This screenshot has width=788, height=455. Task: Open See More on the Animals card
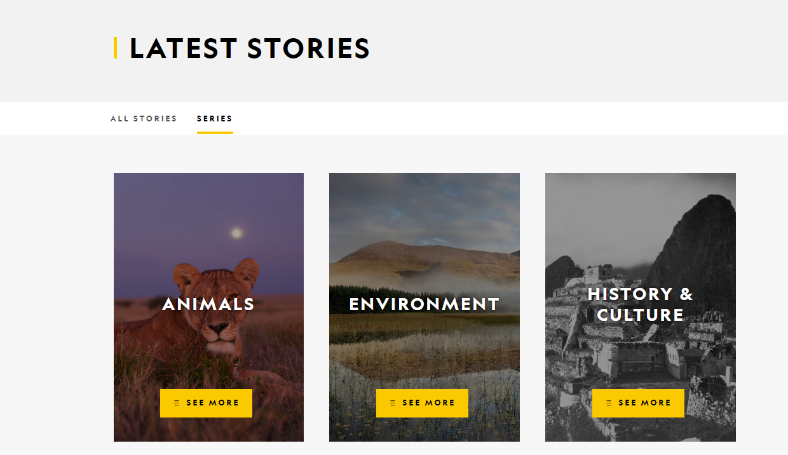tap(206, 403)
